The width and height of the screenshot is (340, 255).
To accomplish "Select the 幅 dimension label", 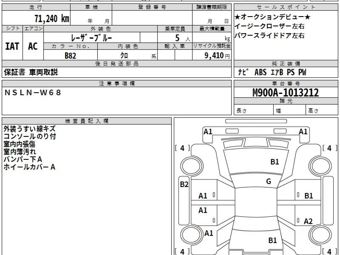I will tap(279, 111).
